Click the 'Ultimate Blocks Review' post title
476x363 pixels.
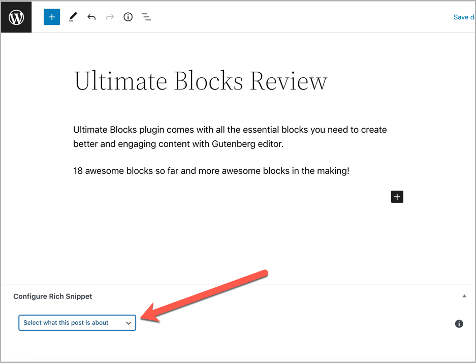click(201, 81)
